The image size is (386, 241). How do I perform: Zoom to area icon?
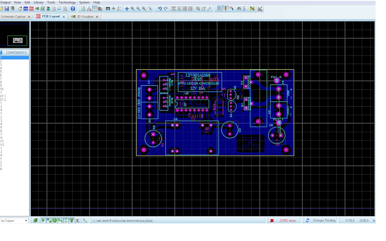(150, 8)
